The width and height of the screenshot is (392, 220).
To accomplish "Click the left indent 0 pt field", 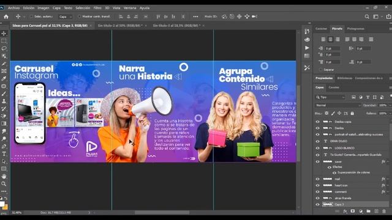I will coord(332,49).
